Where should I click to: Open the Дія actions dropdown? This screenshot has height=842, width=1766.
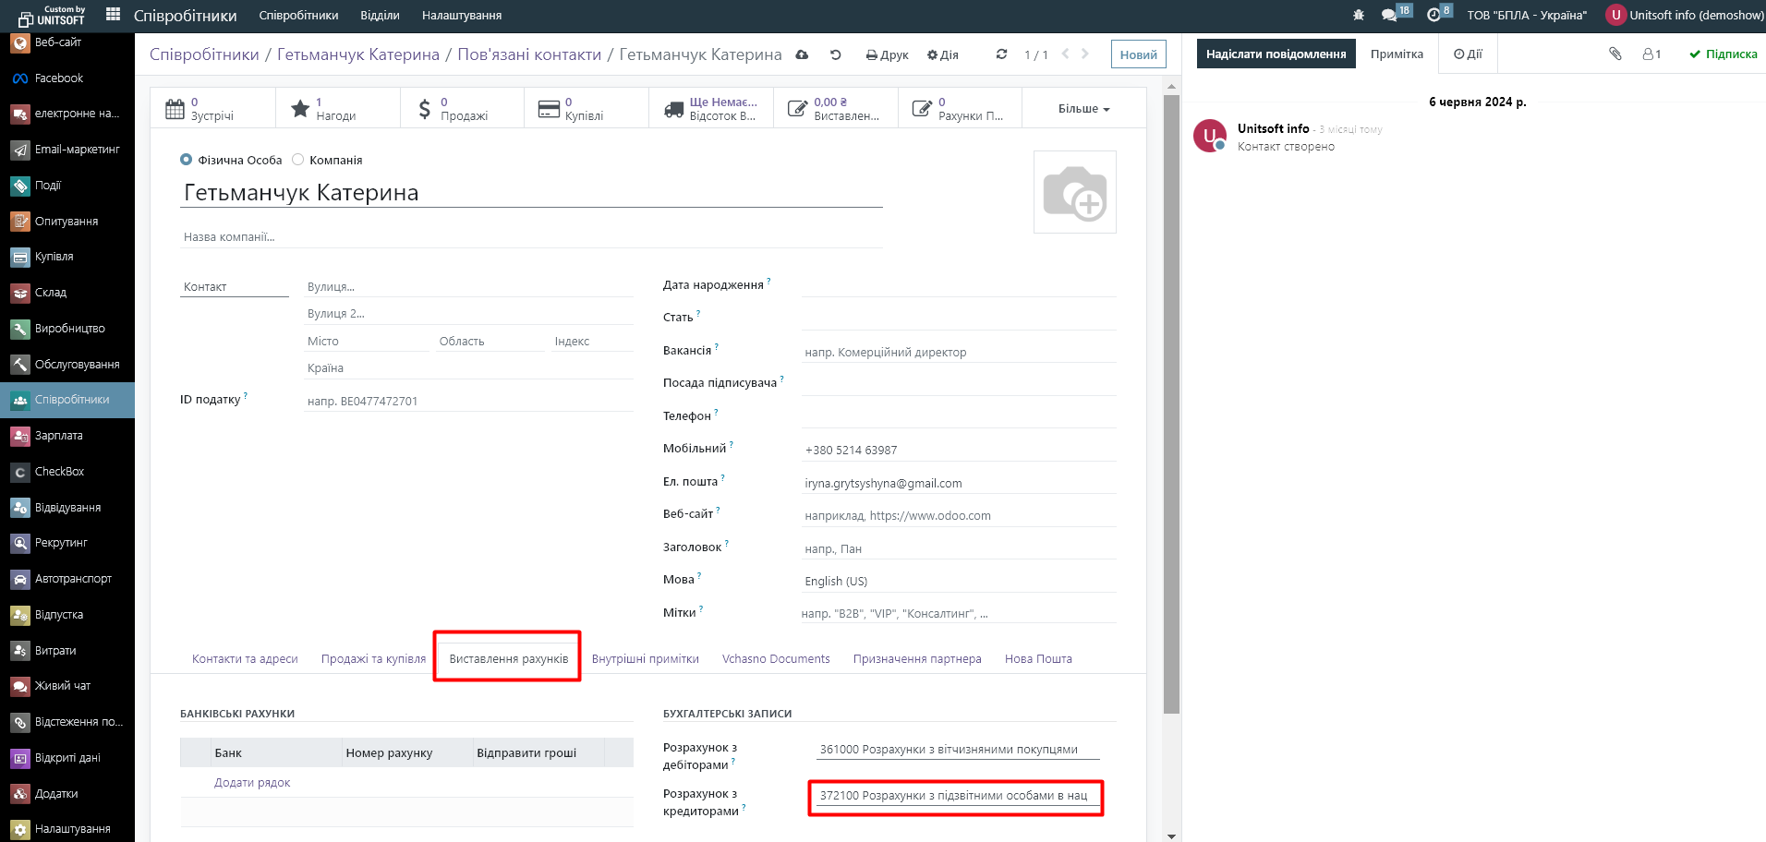coord(943,54)
